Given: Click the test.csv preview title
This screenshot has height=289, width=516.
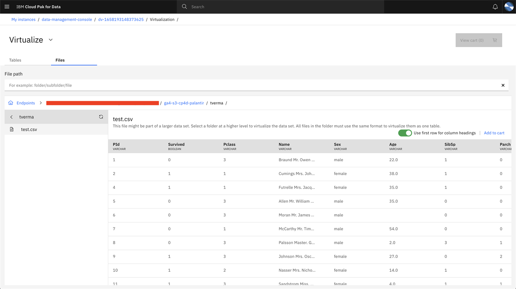Looking at the screenshot, I should coord(123,119).
